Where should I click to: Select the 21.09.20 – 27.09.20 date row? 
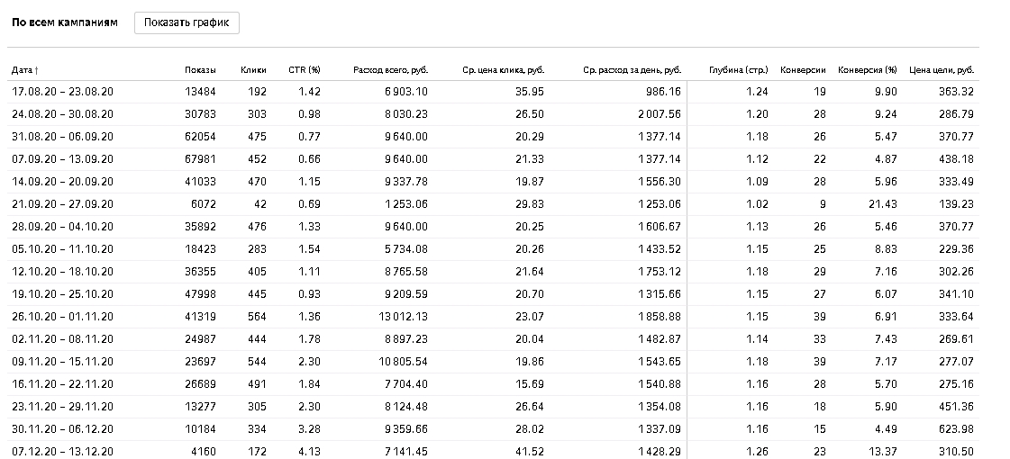[x=493, y=204]
